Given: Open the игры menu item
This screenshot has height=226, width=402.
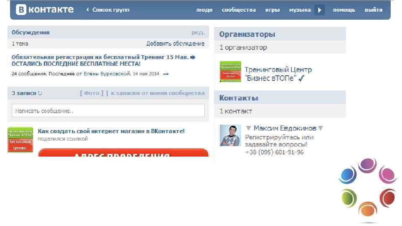Looking at the screenshot, I should point(272,10).
